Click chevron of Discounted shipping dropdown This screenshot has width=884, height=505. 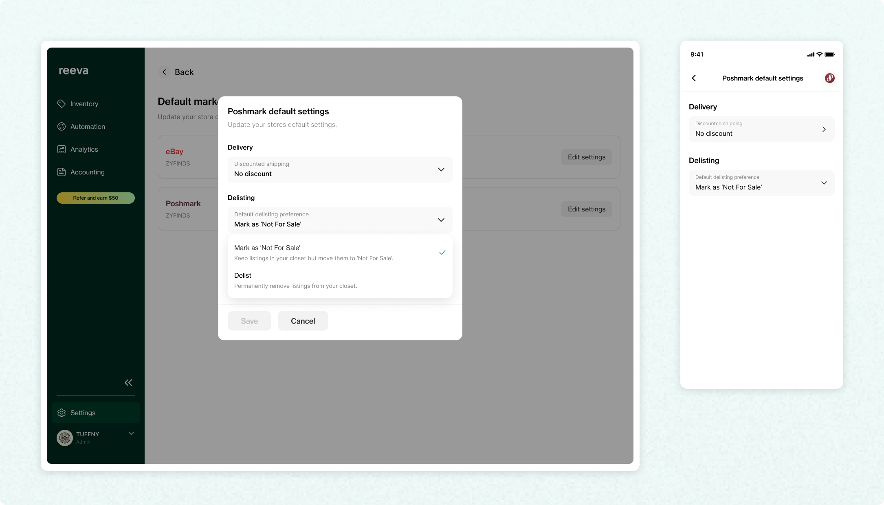(x=441, y=170)
